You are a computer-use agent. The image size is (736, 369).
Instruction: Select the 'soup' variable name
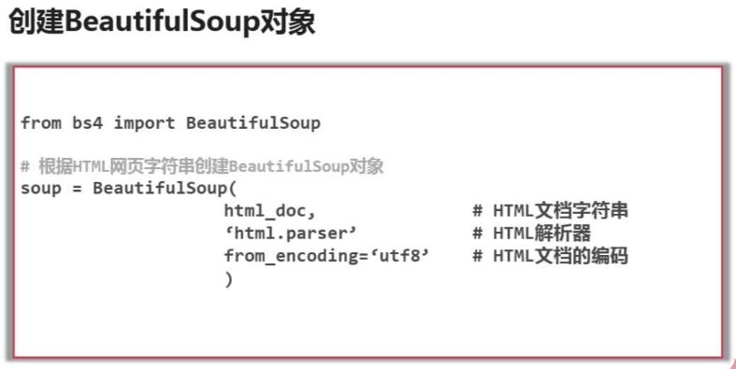pyautogui.click(x=41, y=189)
